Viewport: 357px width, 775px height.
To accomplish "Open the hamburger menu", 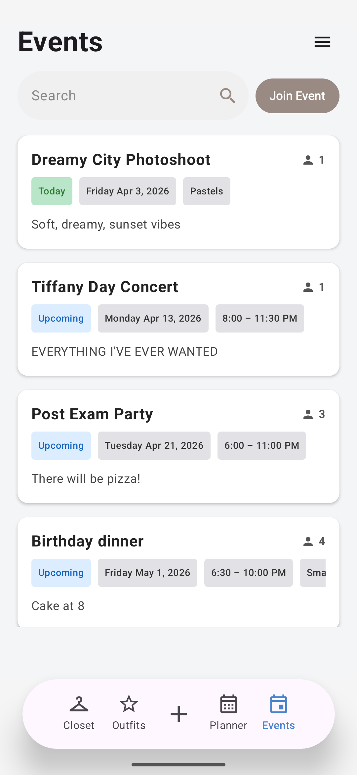I will 322,42.
